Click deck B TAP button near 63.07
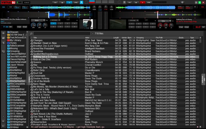The image size is (206, 129). click(203, 27)
